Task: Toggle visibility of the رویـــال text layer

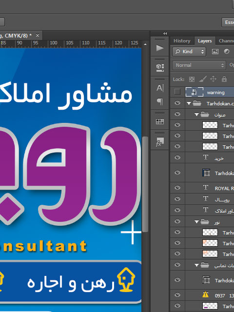Action: [x=177, y=199]
